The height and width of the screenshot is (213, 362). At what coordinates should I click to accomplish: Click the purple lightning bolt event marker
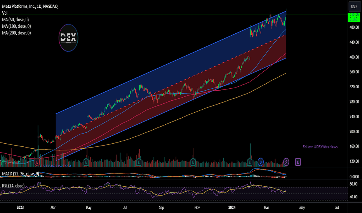tap(286, 162)
